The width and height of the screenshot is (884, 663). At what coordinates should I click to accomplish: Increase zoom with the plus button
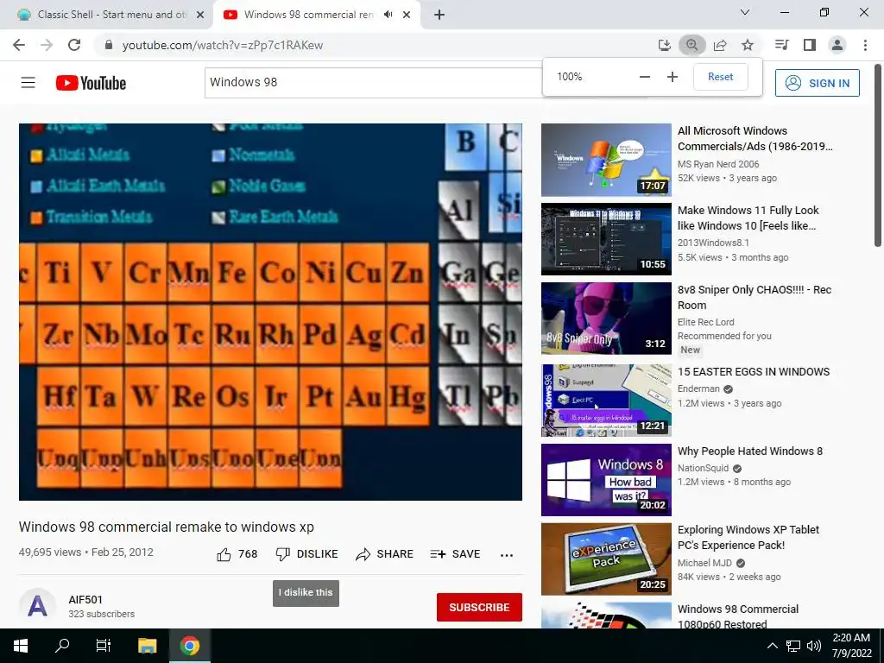[x=672, y=77]
